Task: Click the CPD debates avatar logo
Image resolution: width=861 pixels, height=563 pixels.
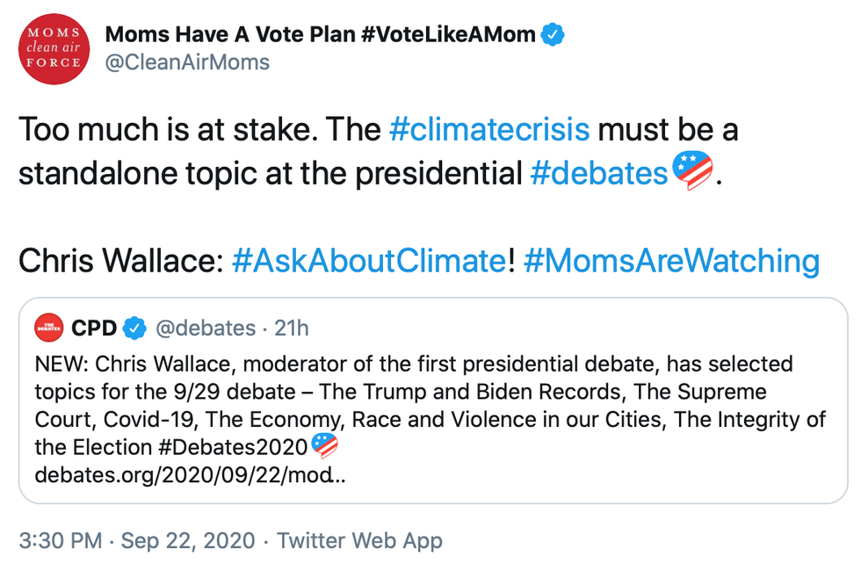Action: tap(48, 328)
